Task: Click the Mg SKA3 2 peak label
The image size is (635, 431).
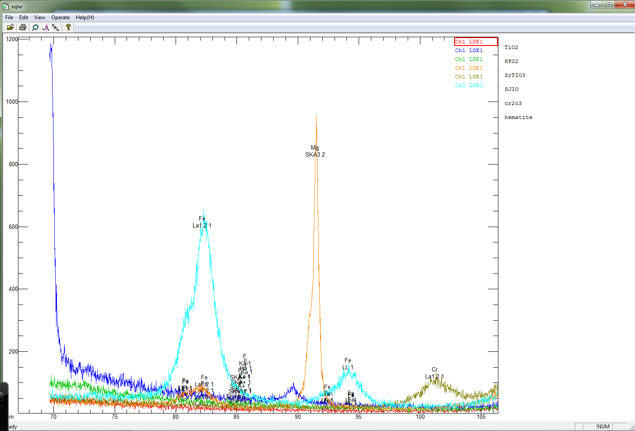Action: point(315,151)
